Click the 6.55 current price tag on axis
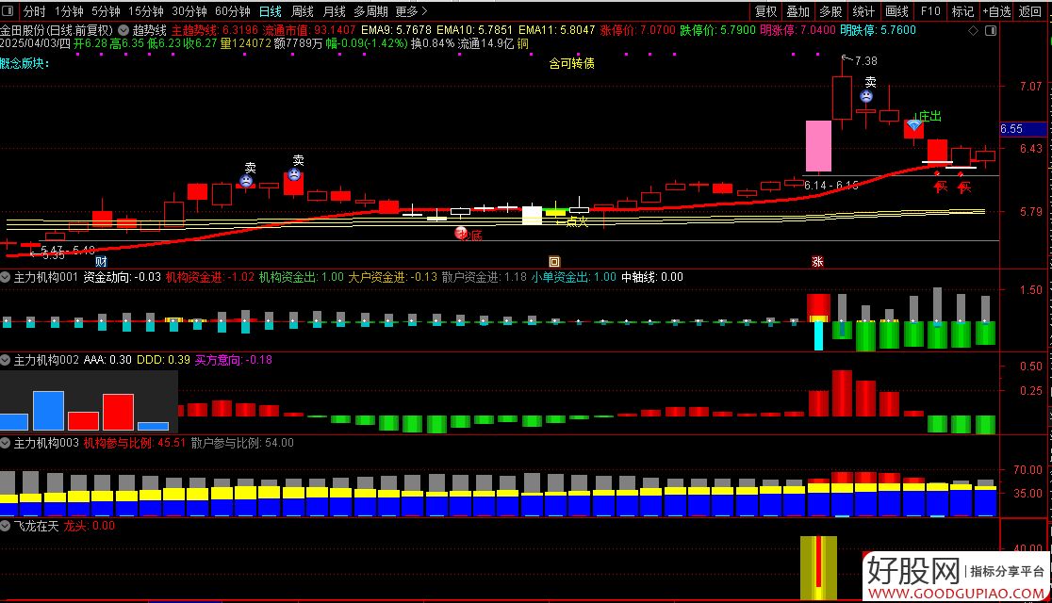Image resolution: width=1052 pixels, height=603 pixels. pyautogui.click(x=1023, y=129)
